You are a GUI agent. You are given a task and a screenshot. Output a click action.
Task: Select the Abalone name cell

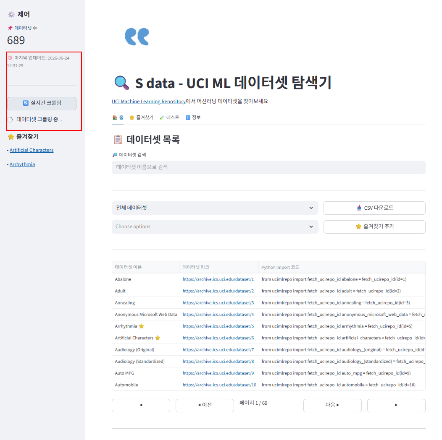tap(146, 279)
